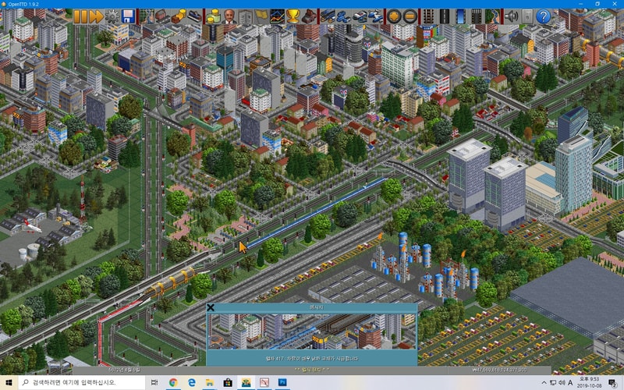Screen dimensions: 624x390
Task: Click the date in the status bar
Action: (x=125, y=370)
